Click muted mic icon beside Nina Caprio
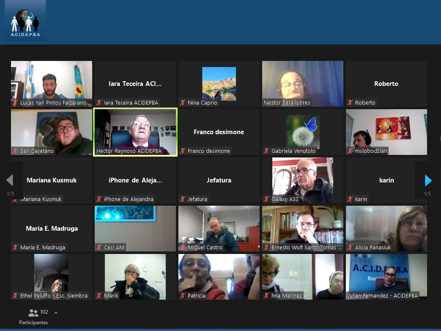441x331 pixels. 183,103
